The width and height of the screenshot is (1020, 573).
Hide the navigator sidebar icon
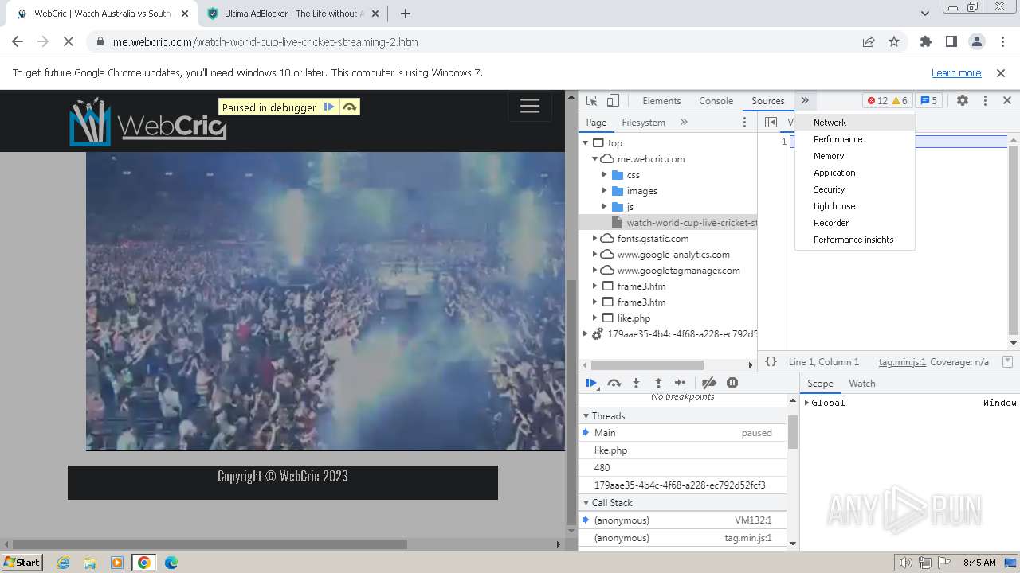point(771,123)
